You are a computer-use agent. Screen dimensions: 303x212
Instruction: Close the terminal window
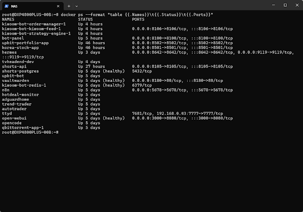[297, 5]
